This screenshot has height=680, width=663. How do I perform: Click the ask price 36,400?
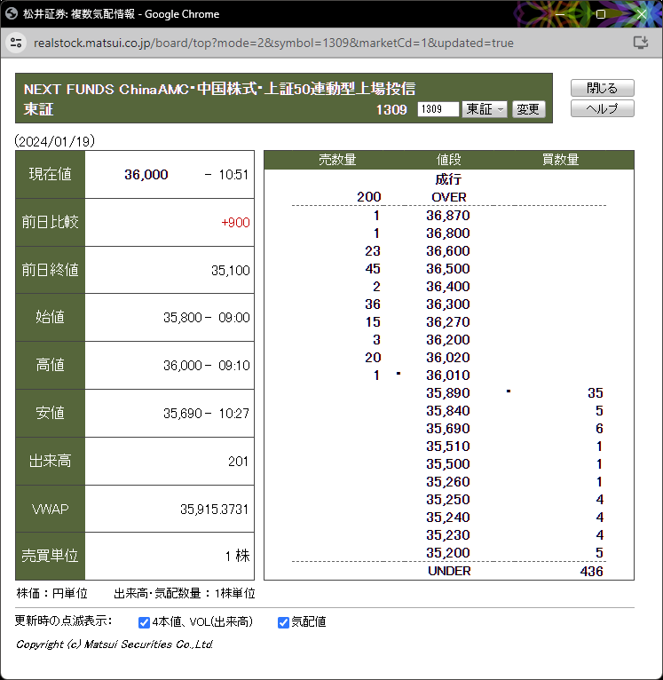coord(448,286)
